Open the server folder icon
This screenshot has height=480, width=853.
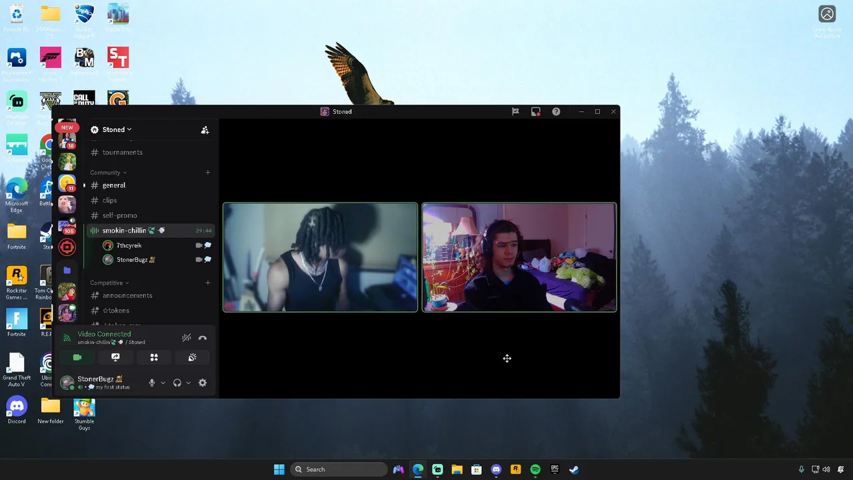(x=67, y=270)
